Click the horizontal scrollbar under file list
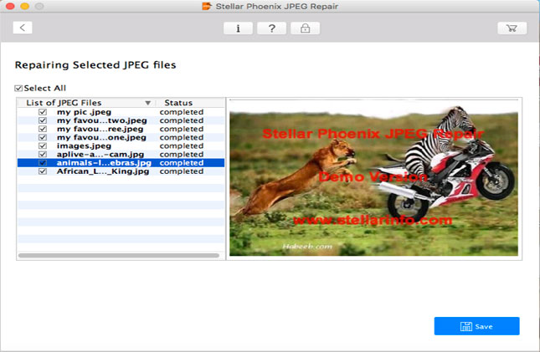Viewport: 540px width, 352px height. 119,256
